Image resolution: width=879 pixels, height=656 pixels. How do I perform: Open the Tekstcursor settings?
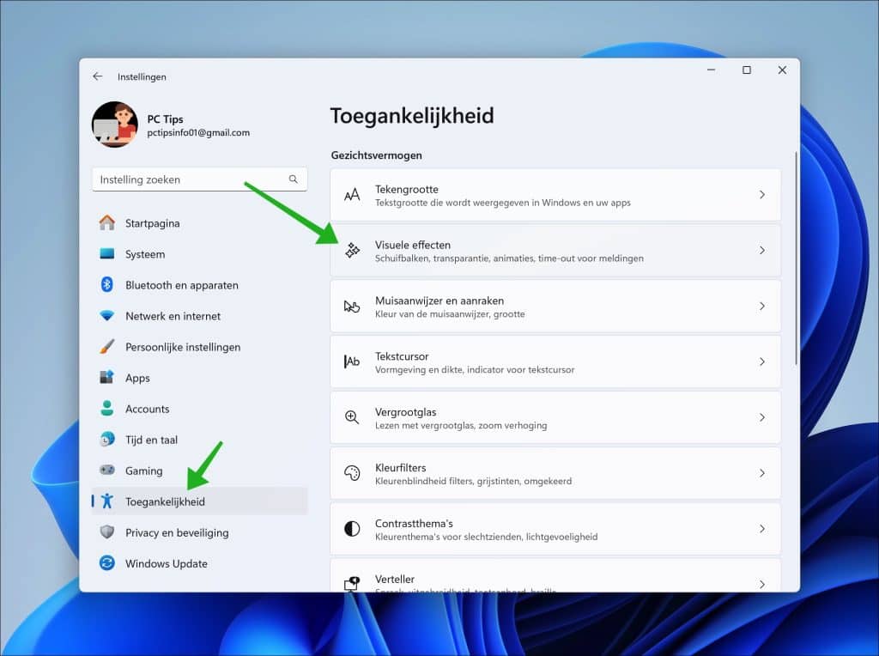click(x=555, y=361)
